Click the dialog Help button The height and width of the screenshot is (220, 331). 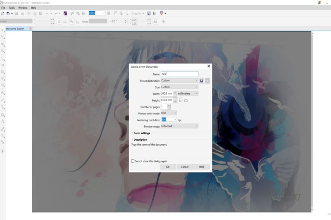pyautogui.click(x=202, y=167)
